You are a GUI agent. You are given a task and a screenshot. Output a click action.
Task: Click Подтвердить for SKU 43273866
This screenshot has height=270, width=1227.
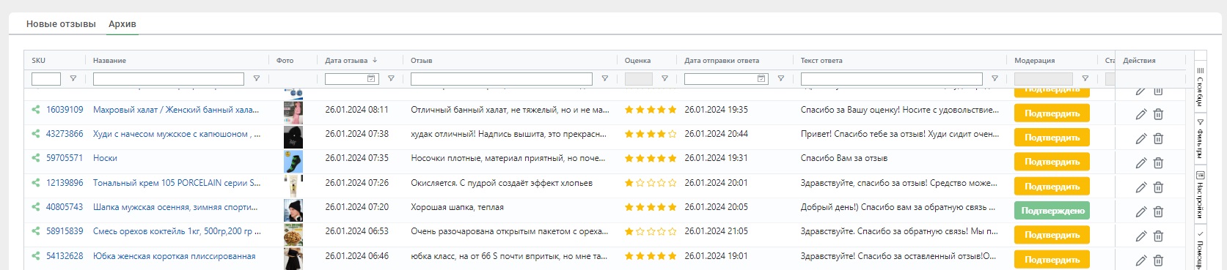(1052, 138)
